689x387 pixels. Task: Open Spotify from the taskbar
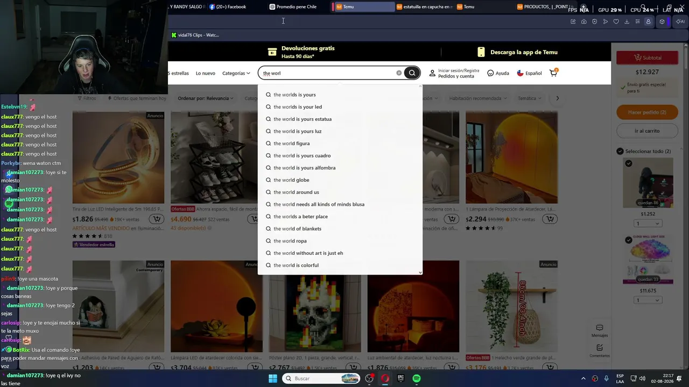pyautogui.click(x=417, y=378)
